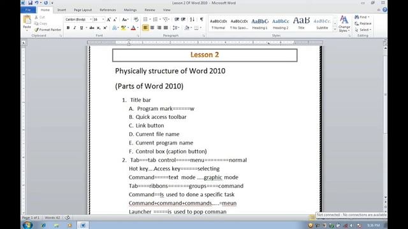Toggle Underline formatting
Image resolution: width=408 pixels, height=229 pixels.
[81, 28]
